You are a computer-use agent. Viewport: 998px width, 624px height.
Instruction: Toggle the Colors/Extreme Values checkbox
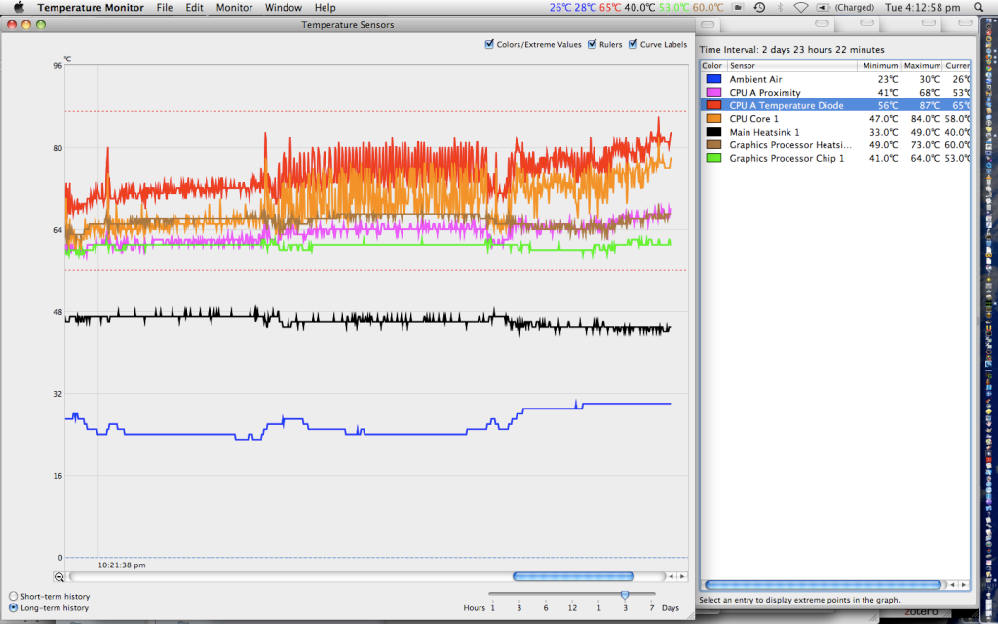(490, 44)
